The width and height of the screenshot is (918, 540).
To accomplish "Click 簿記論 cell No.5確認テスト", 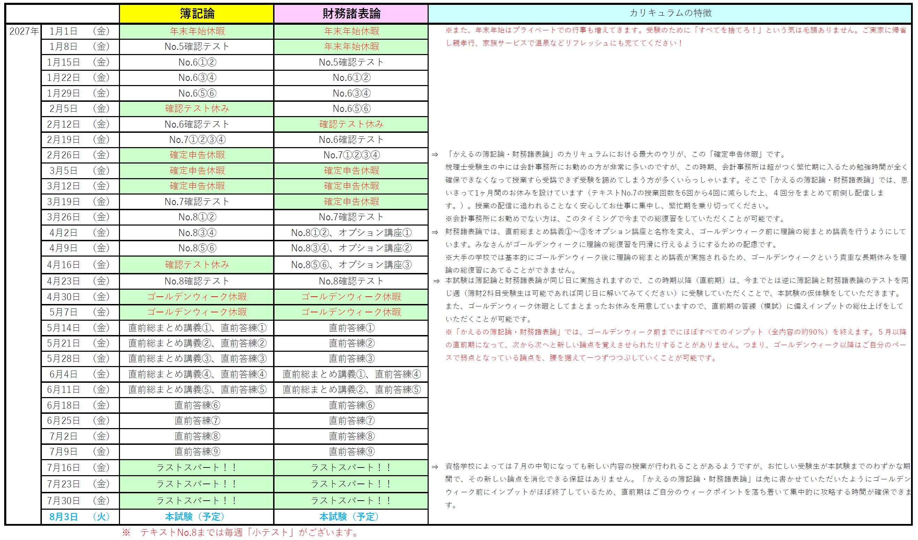I will (197, 47).
